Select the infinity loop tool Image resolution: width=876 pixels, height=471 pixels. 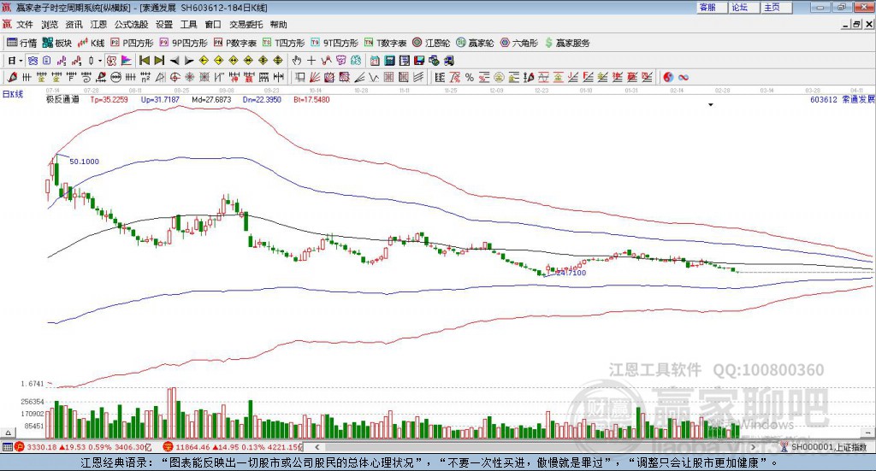point(684,78)
